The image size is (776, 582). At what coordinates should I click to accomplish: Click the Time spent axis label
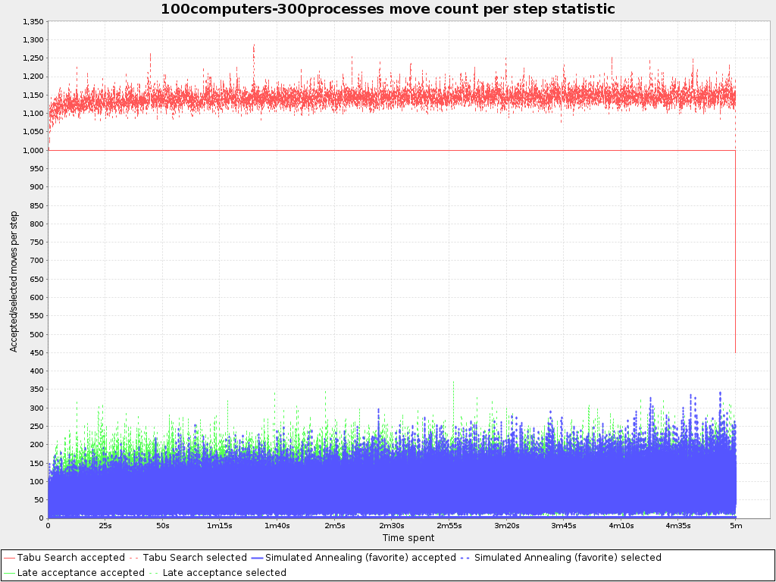[410, 537]
